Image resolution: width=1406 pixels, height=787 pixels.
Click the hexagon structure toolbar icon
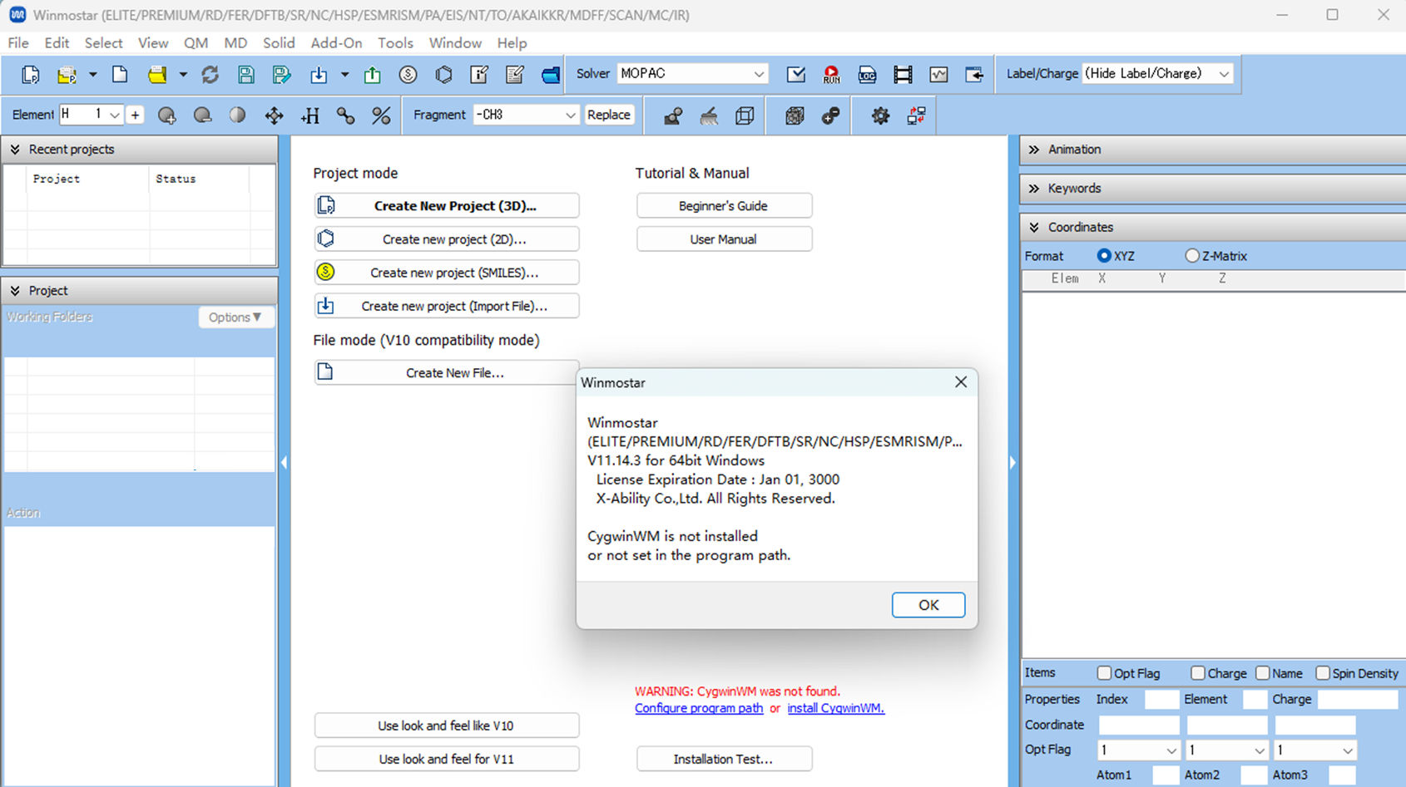point(443,75)
